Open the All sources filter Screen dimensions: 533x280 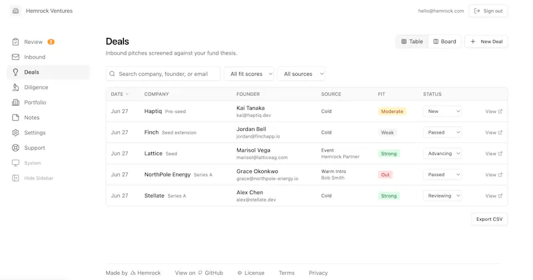click(x=302, y=74)
